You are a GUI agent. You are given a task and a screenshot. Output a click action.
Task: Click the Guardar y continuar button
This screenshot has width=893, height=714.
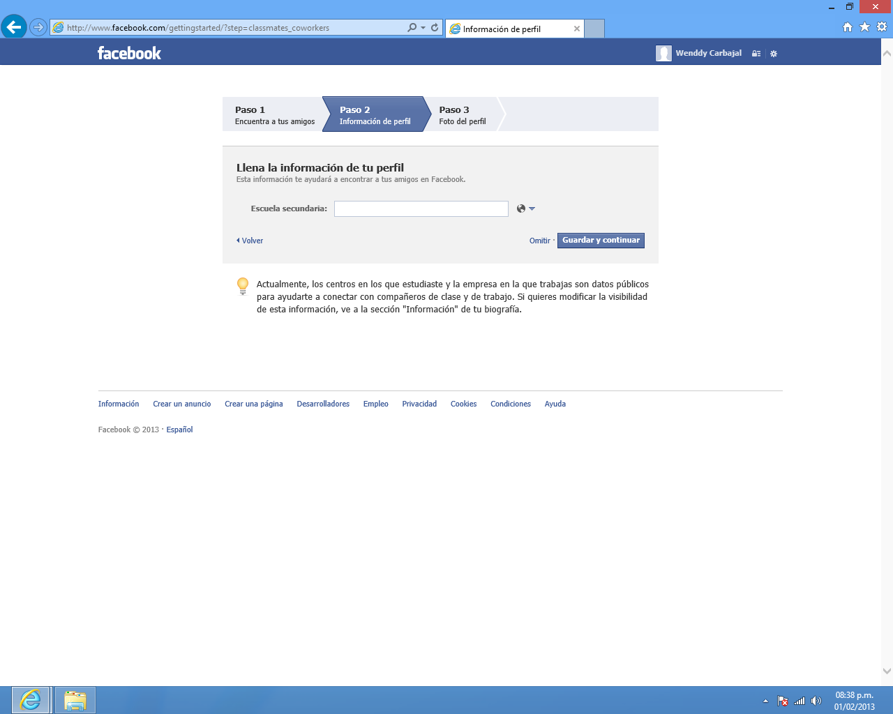(601, 240)
